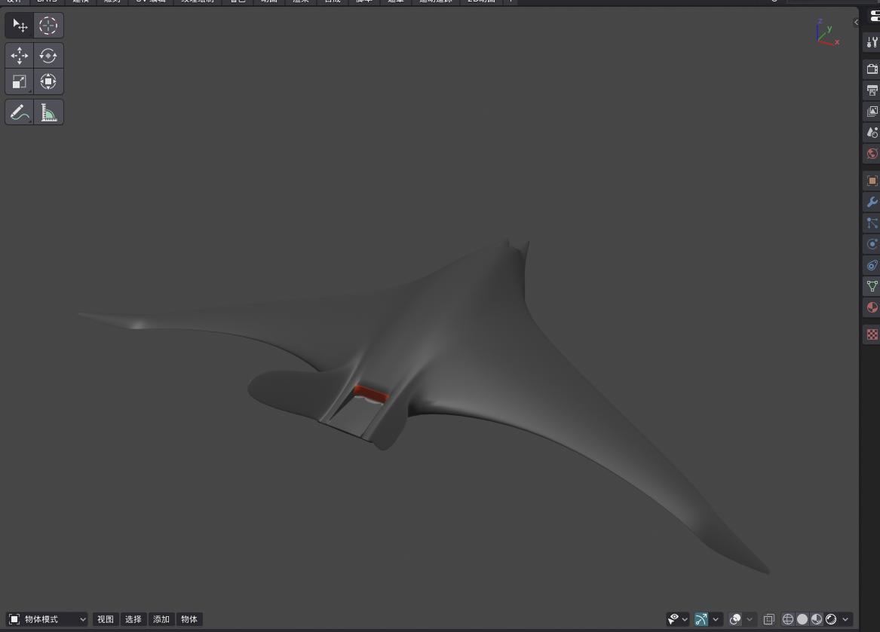This screenshot has height=632, width=880.
Task: Expand the viewport shading options dropdown
Action: click(845, 619)
